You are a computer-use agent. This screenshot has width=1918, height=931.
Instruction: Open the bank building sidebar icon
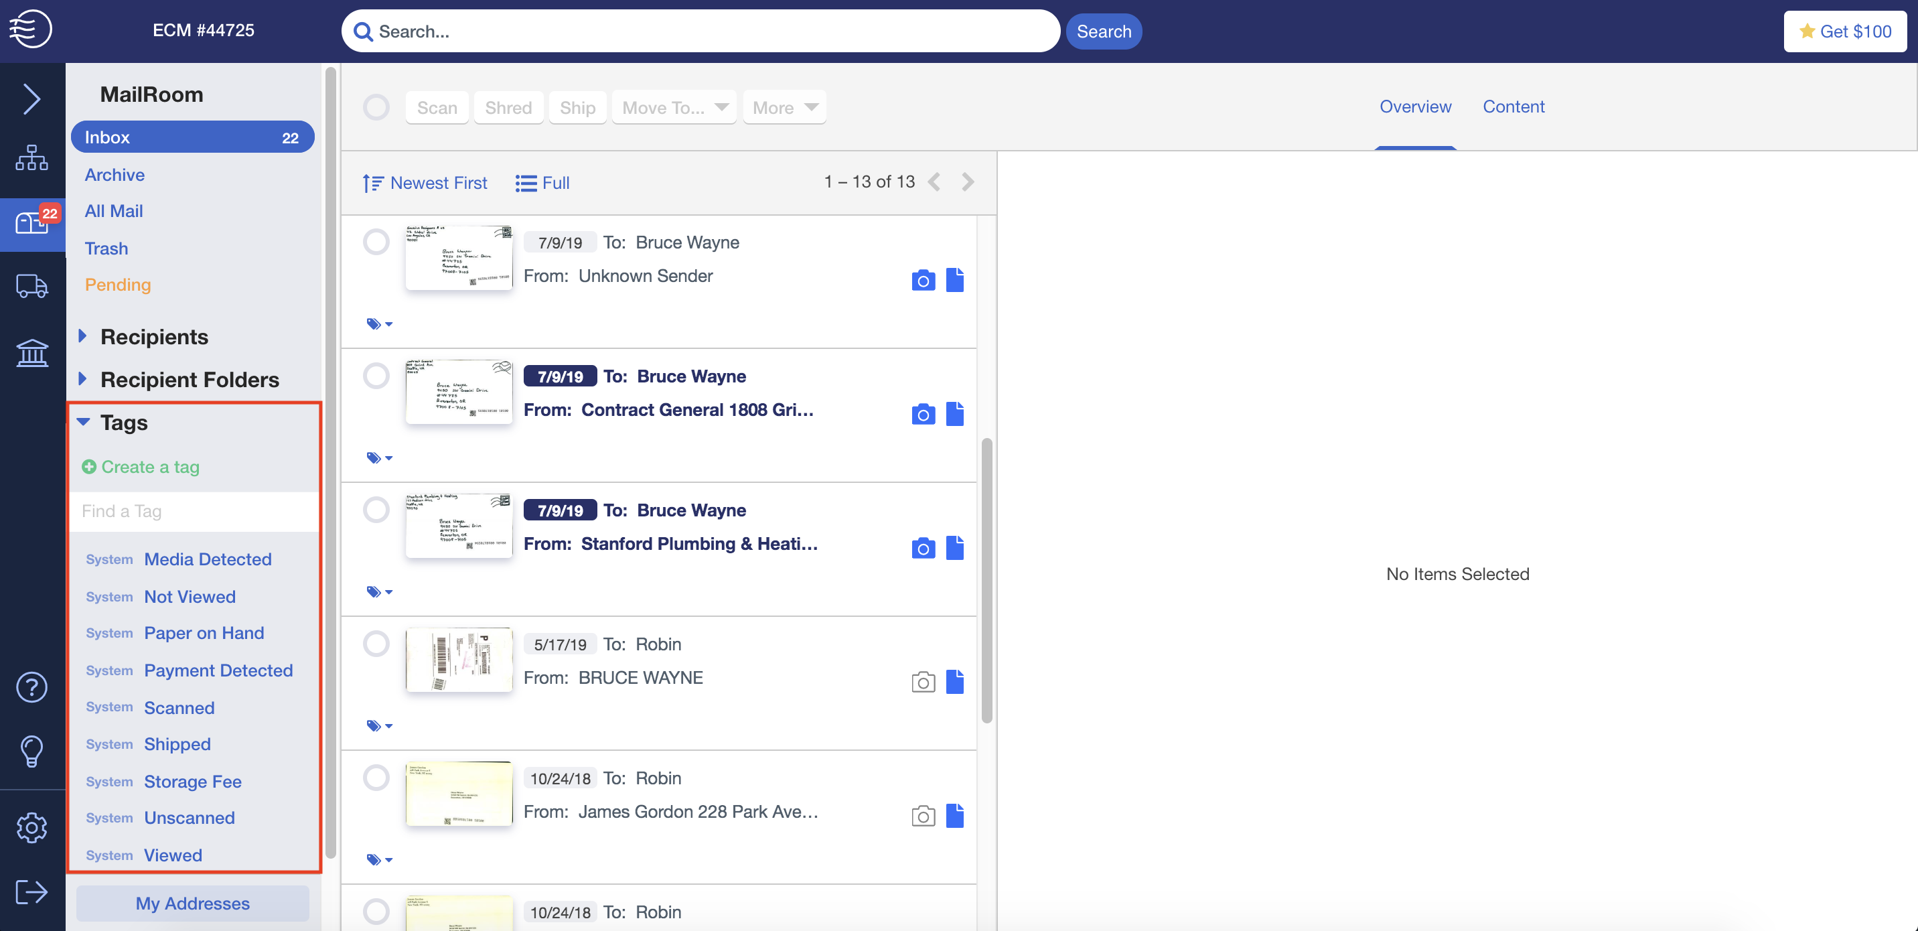(32, 352)
